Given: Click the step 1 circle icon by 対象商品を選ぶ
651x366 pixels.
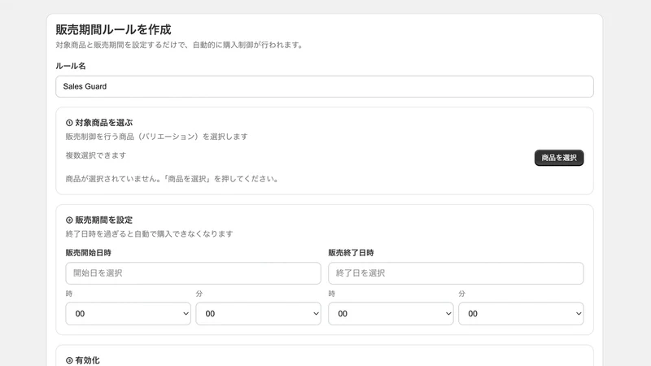Looking at the screenshot, I should pyautogui.click(x=69, y=123).
